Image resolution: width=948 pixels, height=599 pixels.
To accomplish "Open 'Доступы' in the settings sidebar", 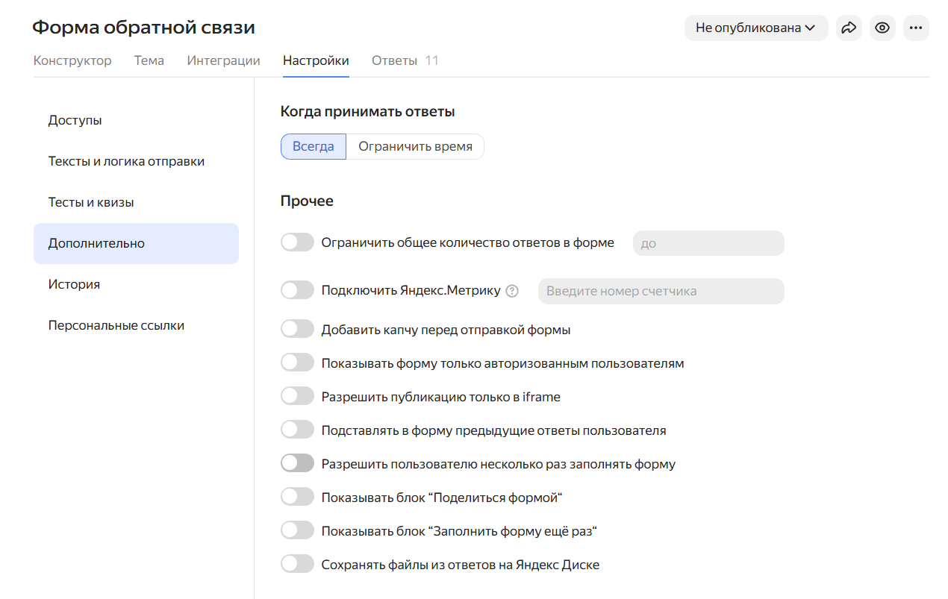I will point(75,120).
